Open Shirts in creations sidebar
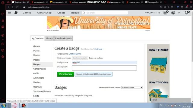Screen dimensions: 193x108 click(36, 96)
